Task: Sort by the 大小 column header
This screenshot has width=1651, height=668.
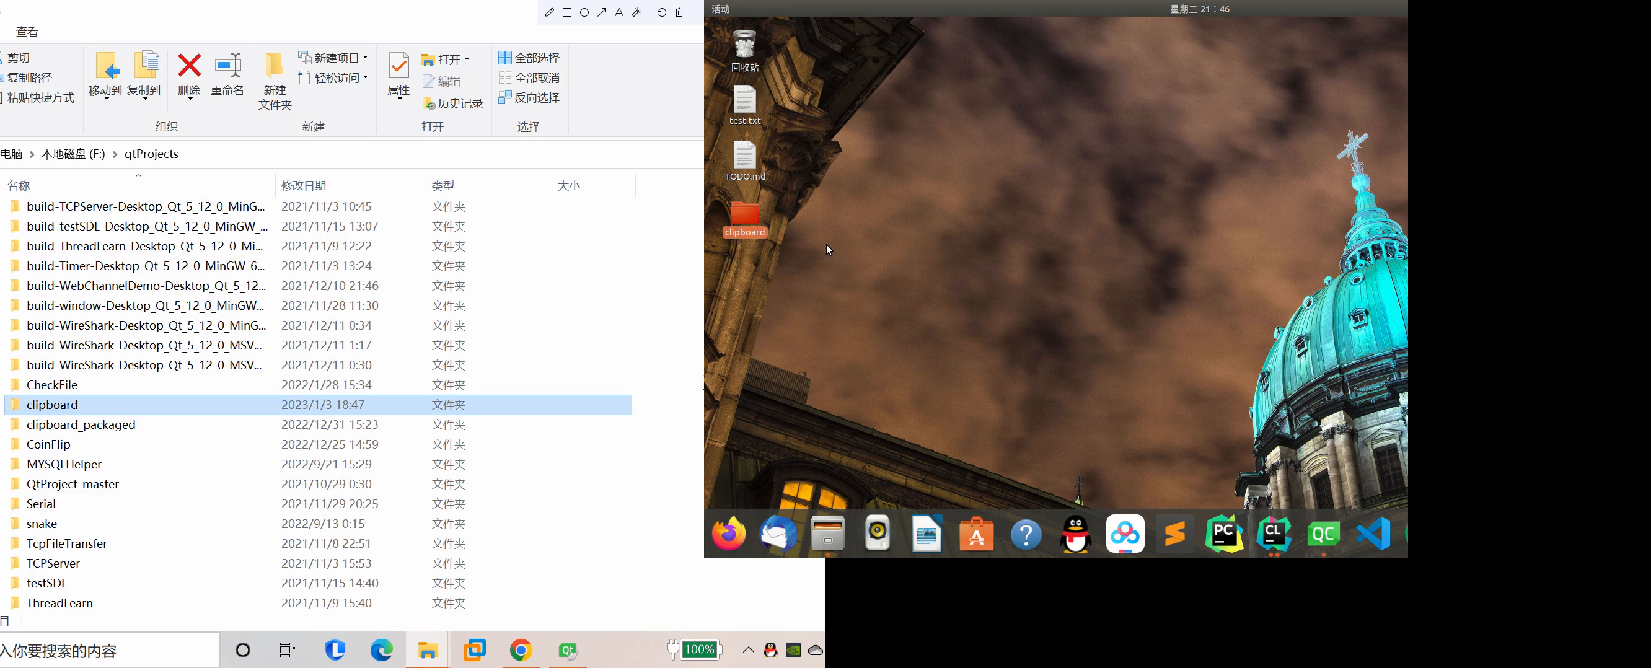Action: 594,185
